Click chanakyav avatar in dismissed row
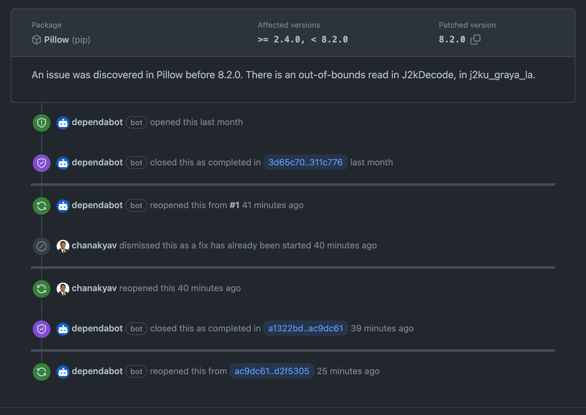The image size is (586, 415). (x=63, y=246)
